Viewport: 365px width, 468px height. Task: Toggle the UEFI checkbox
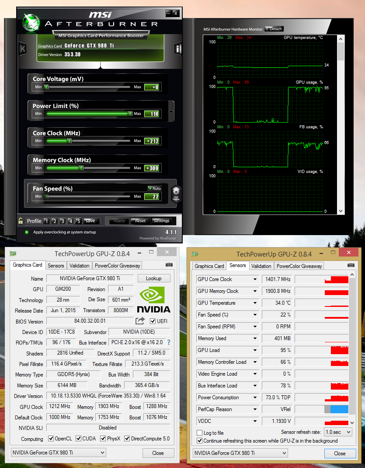click(153, 321)
